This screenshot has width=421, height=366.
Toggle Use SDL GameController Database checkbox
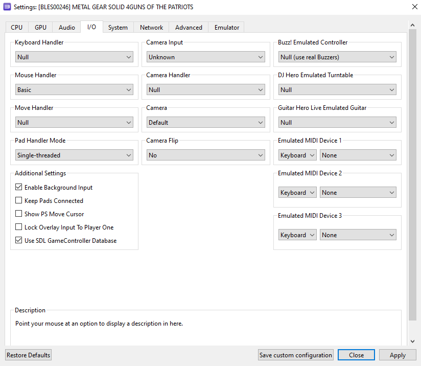pyautogui.click(x=18, y=240)
